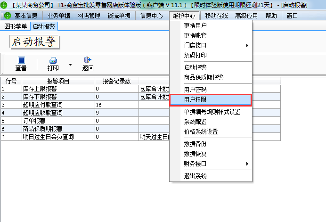Click the 报警项目 column header
Viewport: 326px width, 222px height.
pyautogui.click(x=58, y=81)
